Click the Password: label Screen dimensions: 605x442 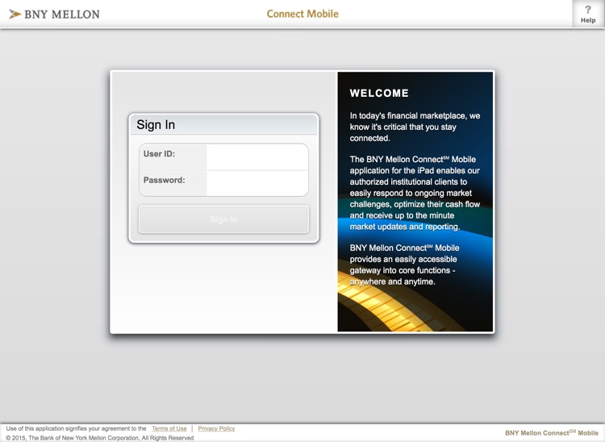pyautogui.click(x=164, y=180)
